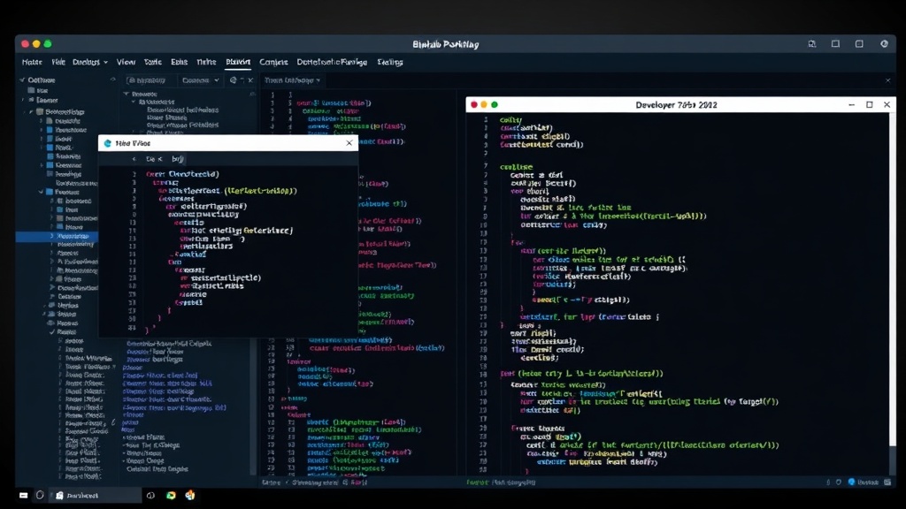Open the View menu in the menu bar
The image size is (906, 509).
(126, 62)
